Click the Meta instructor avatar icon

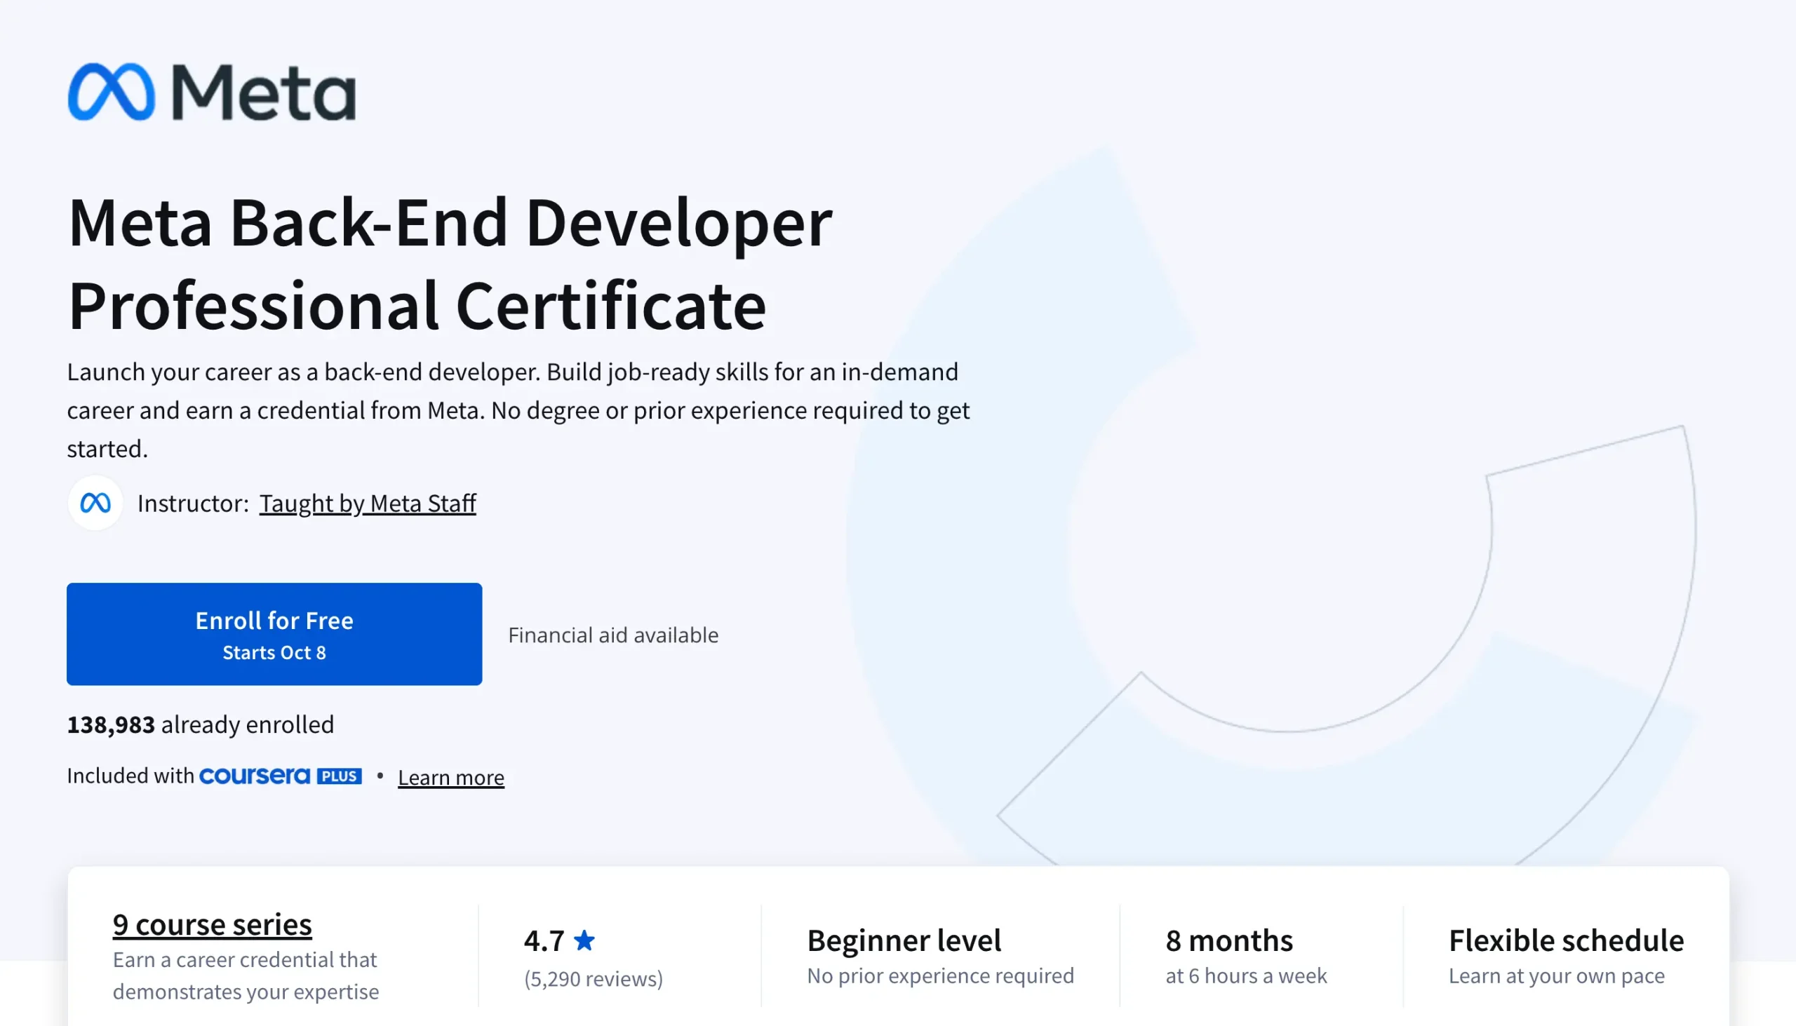[x=95, y=503]
